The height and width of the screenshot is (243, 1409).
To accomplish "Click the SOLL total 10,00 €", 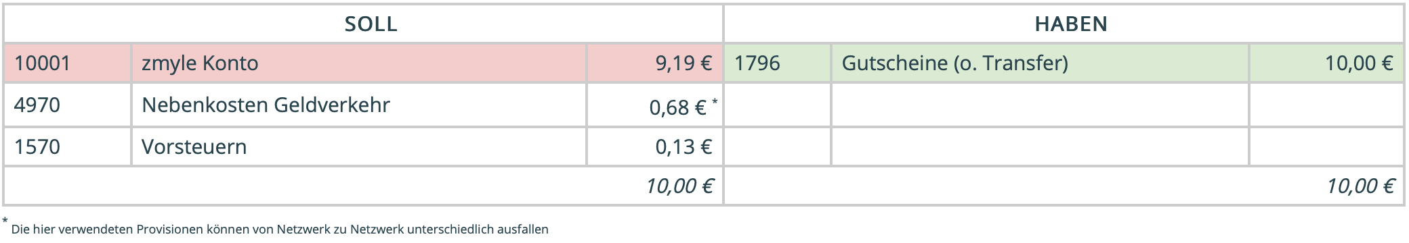I will (679, 186).
